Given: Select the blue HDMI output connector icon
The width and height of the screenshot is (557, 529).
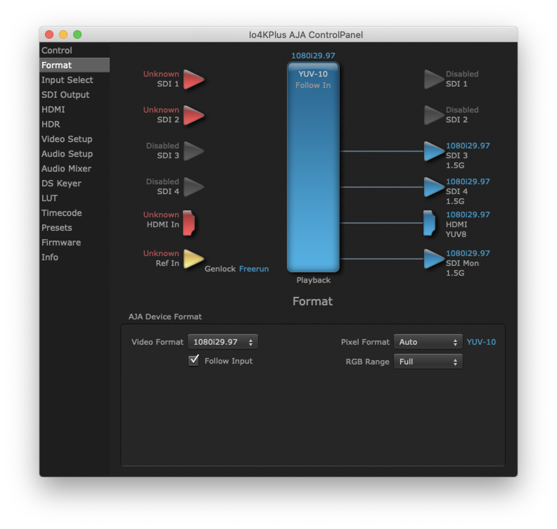Looking at the screenshot, I should coord(429,223).
